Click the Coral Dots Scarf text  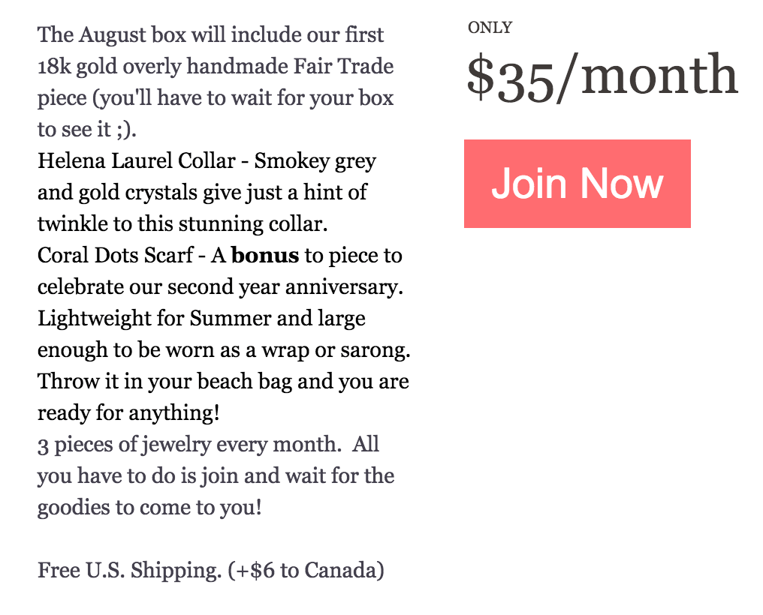click(x=116, y=255)
